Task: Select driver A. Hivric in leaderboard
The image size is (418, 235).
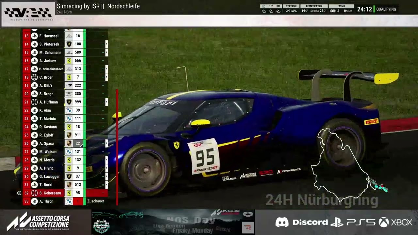Action: pyautogui.click(x=46, y=168)
